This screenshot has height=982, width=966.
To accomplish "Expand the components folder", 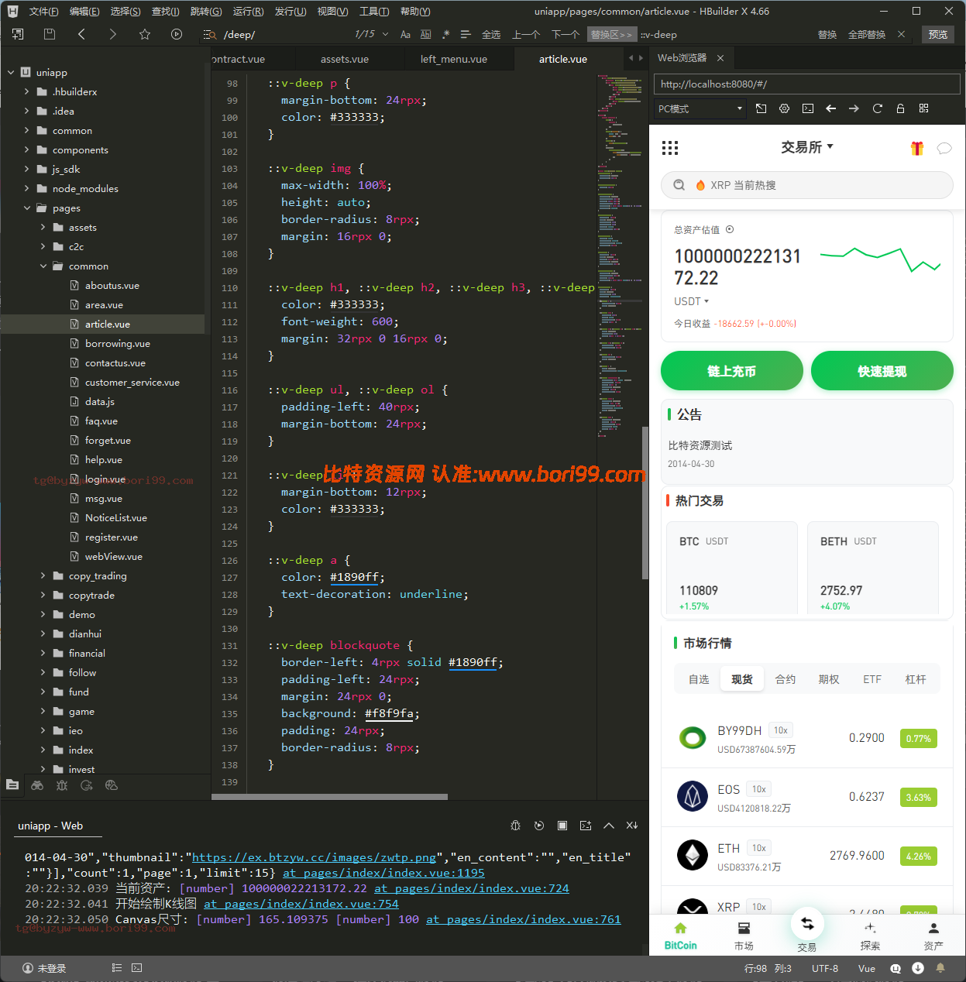I will [27, 149].
